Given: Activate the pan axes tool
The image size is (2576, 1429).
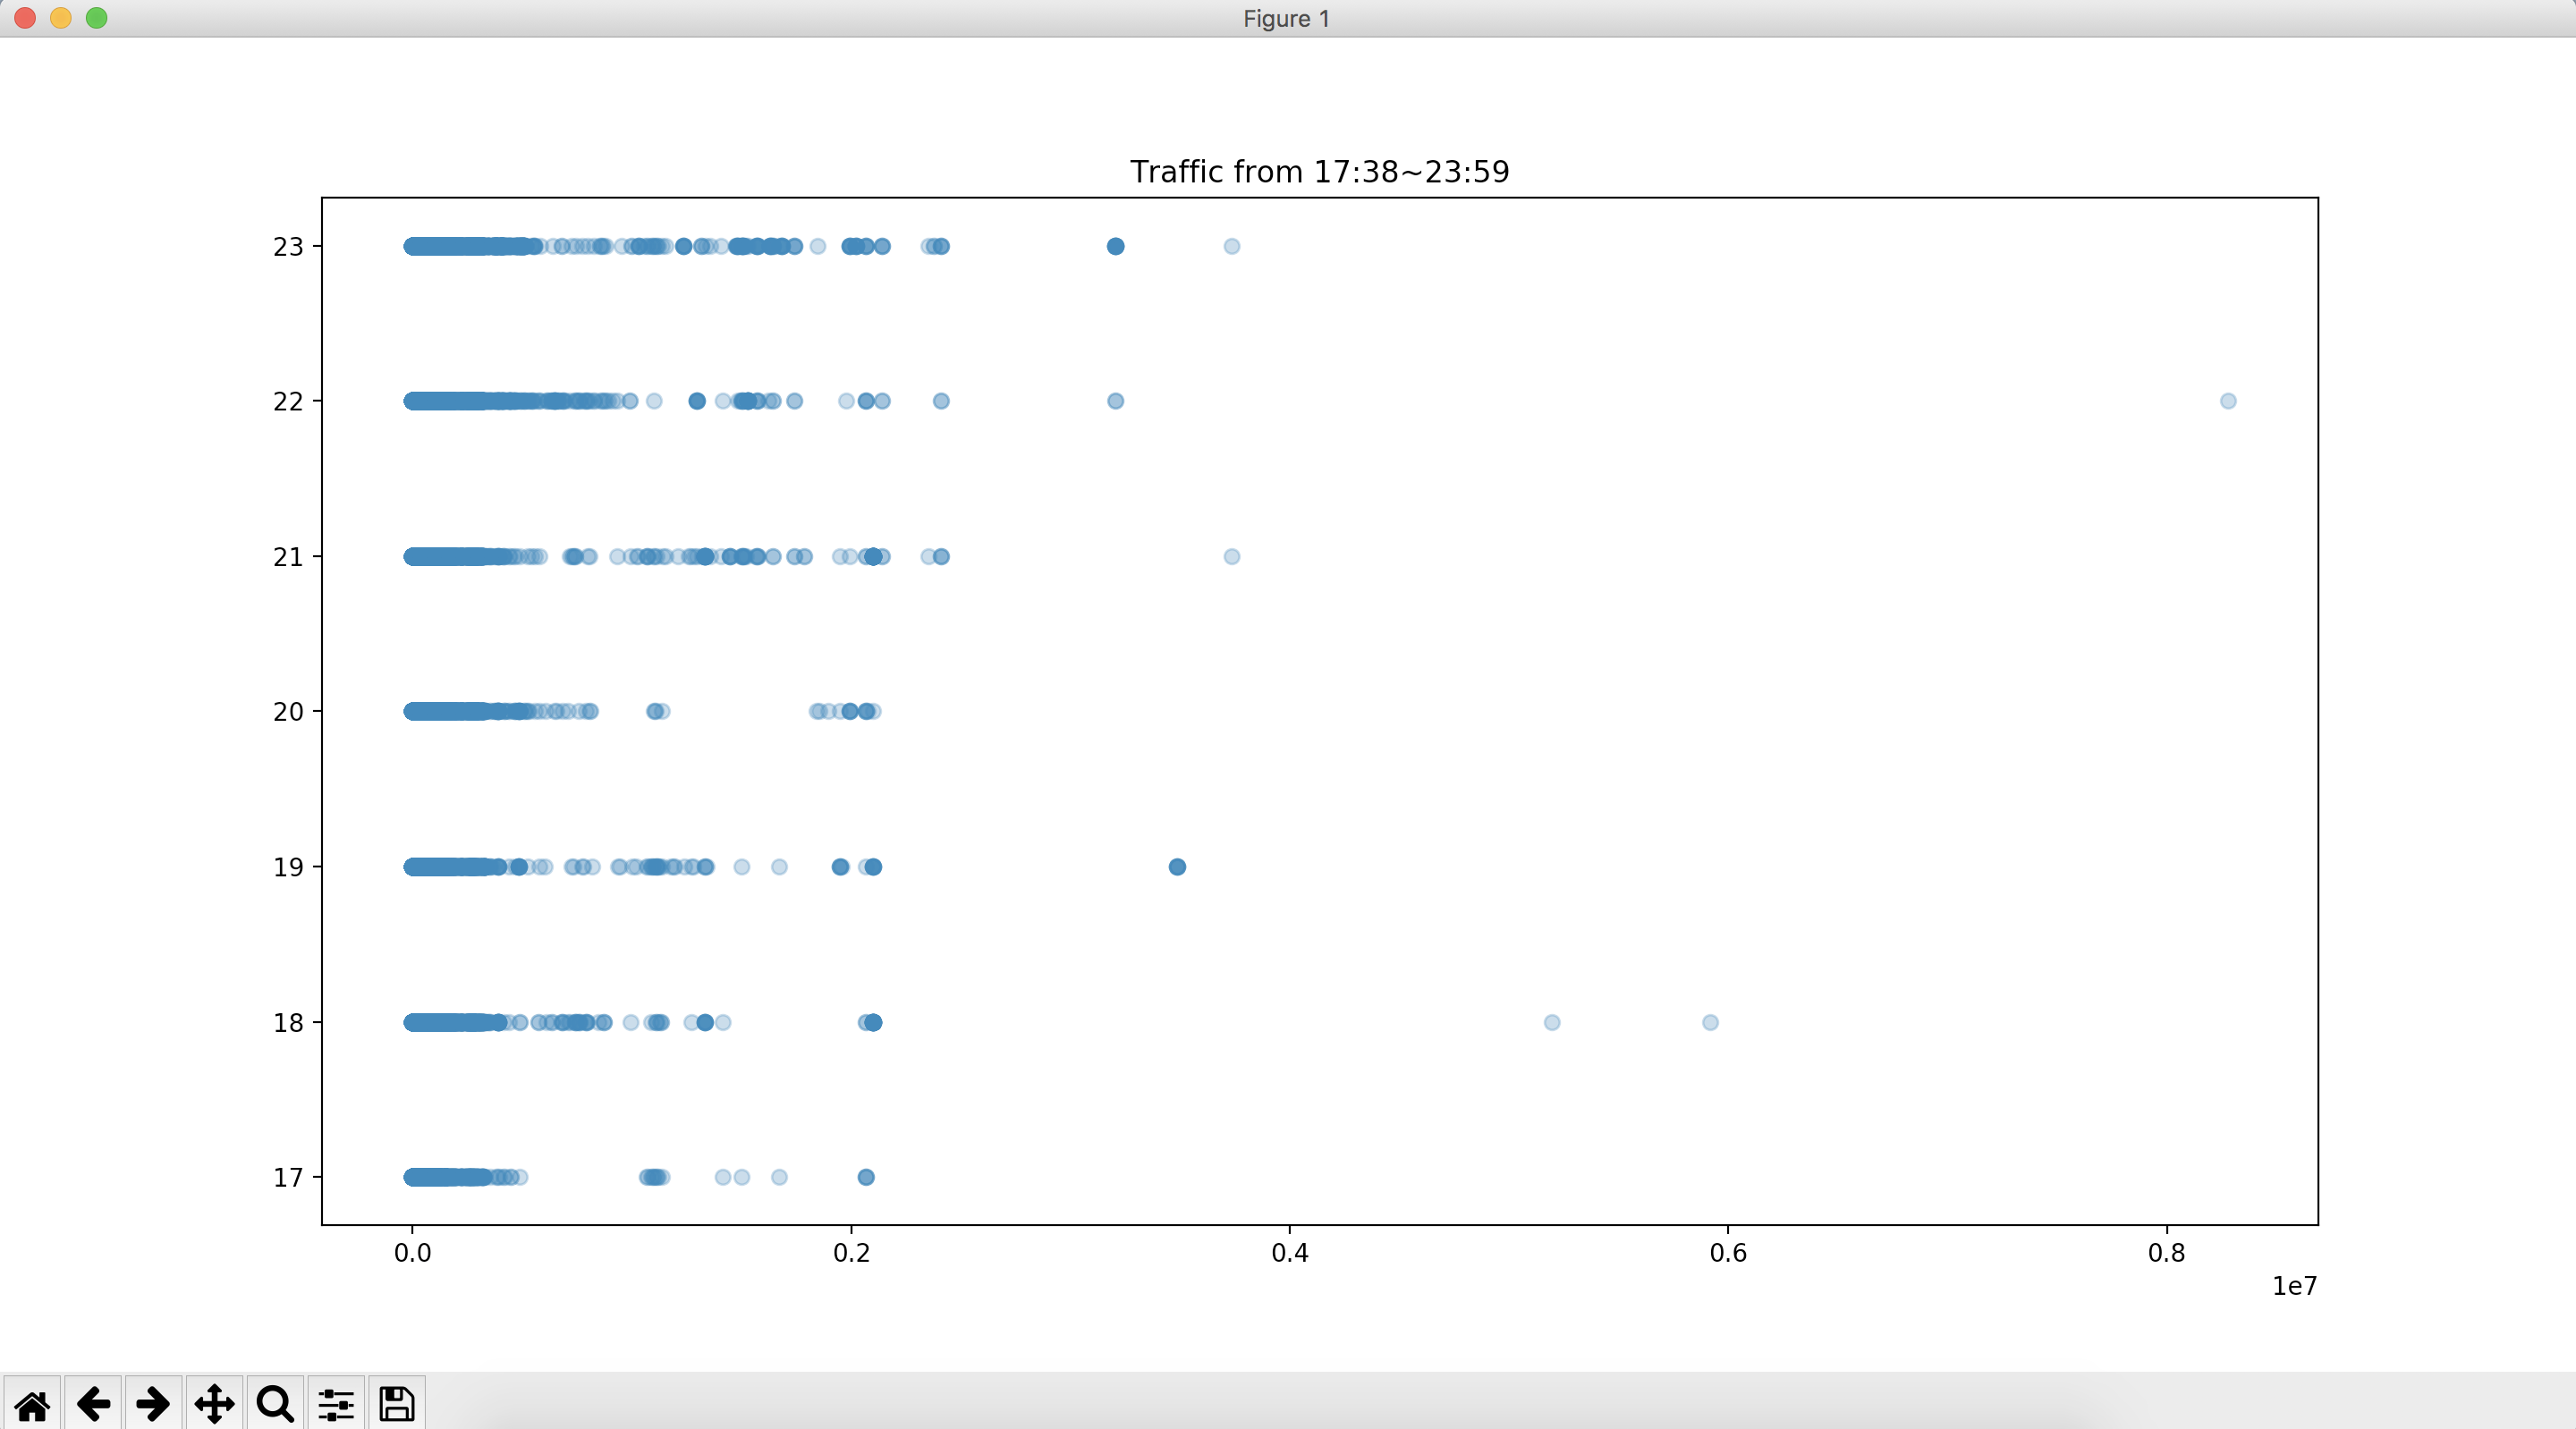Looking at the screenshot, I should pyautogui.click(x=214, y=1404).
